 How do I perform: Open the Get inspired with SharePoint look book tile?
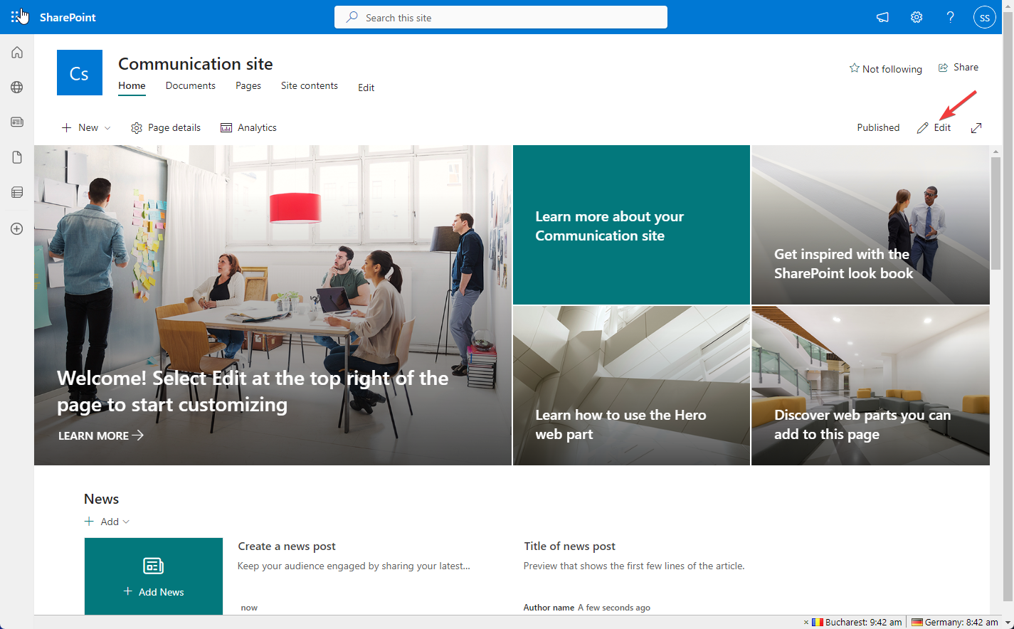point(870,225)
